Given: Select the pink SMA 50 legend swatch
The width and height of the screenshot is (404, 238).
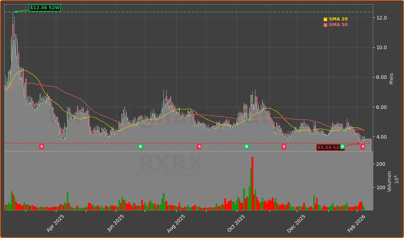Looking at the screenshot, I should click(x=325, y=24).
